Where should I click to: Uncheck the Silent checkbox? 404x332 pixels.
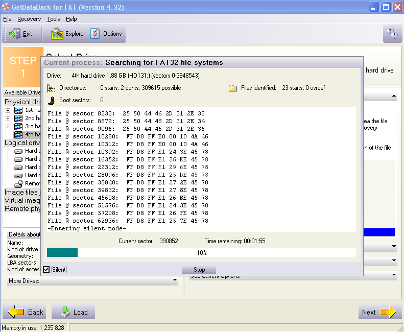(x=46, y=270)
